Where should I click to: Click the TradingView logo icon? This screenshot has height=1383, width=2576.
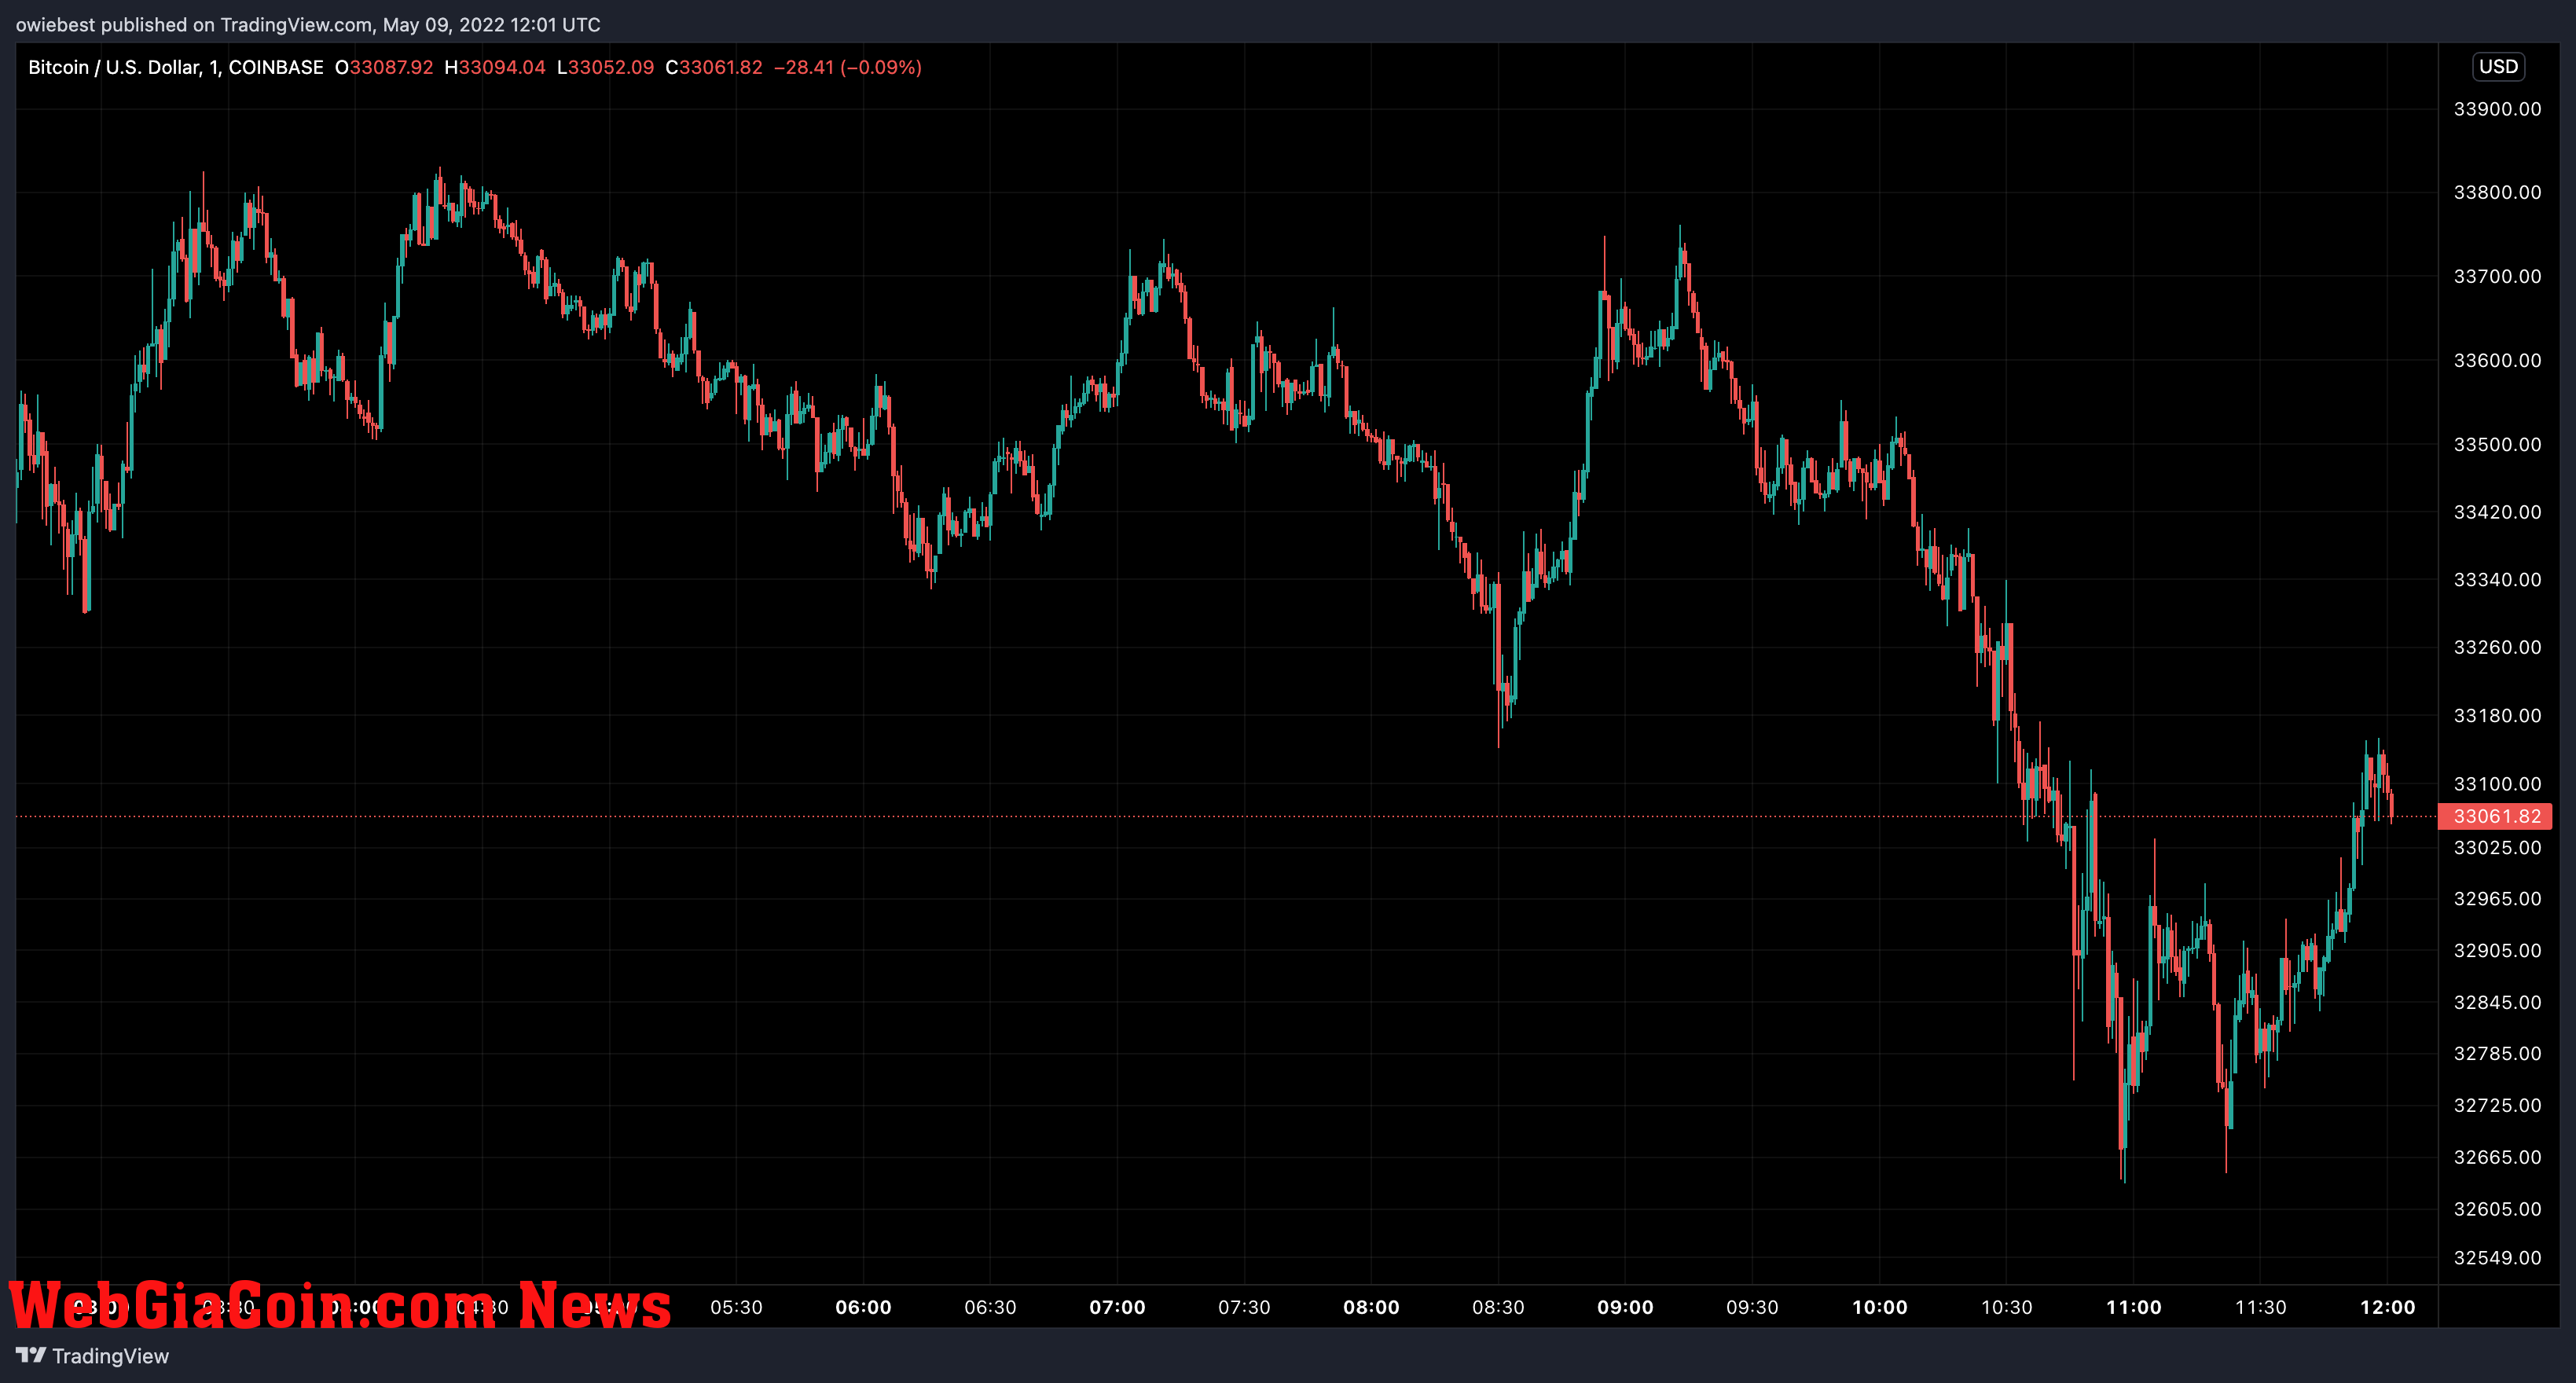click(x=31, y=1355)
